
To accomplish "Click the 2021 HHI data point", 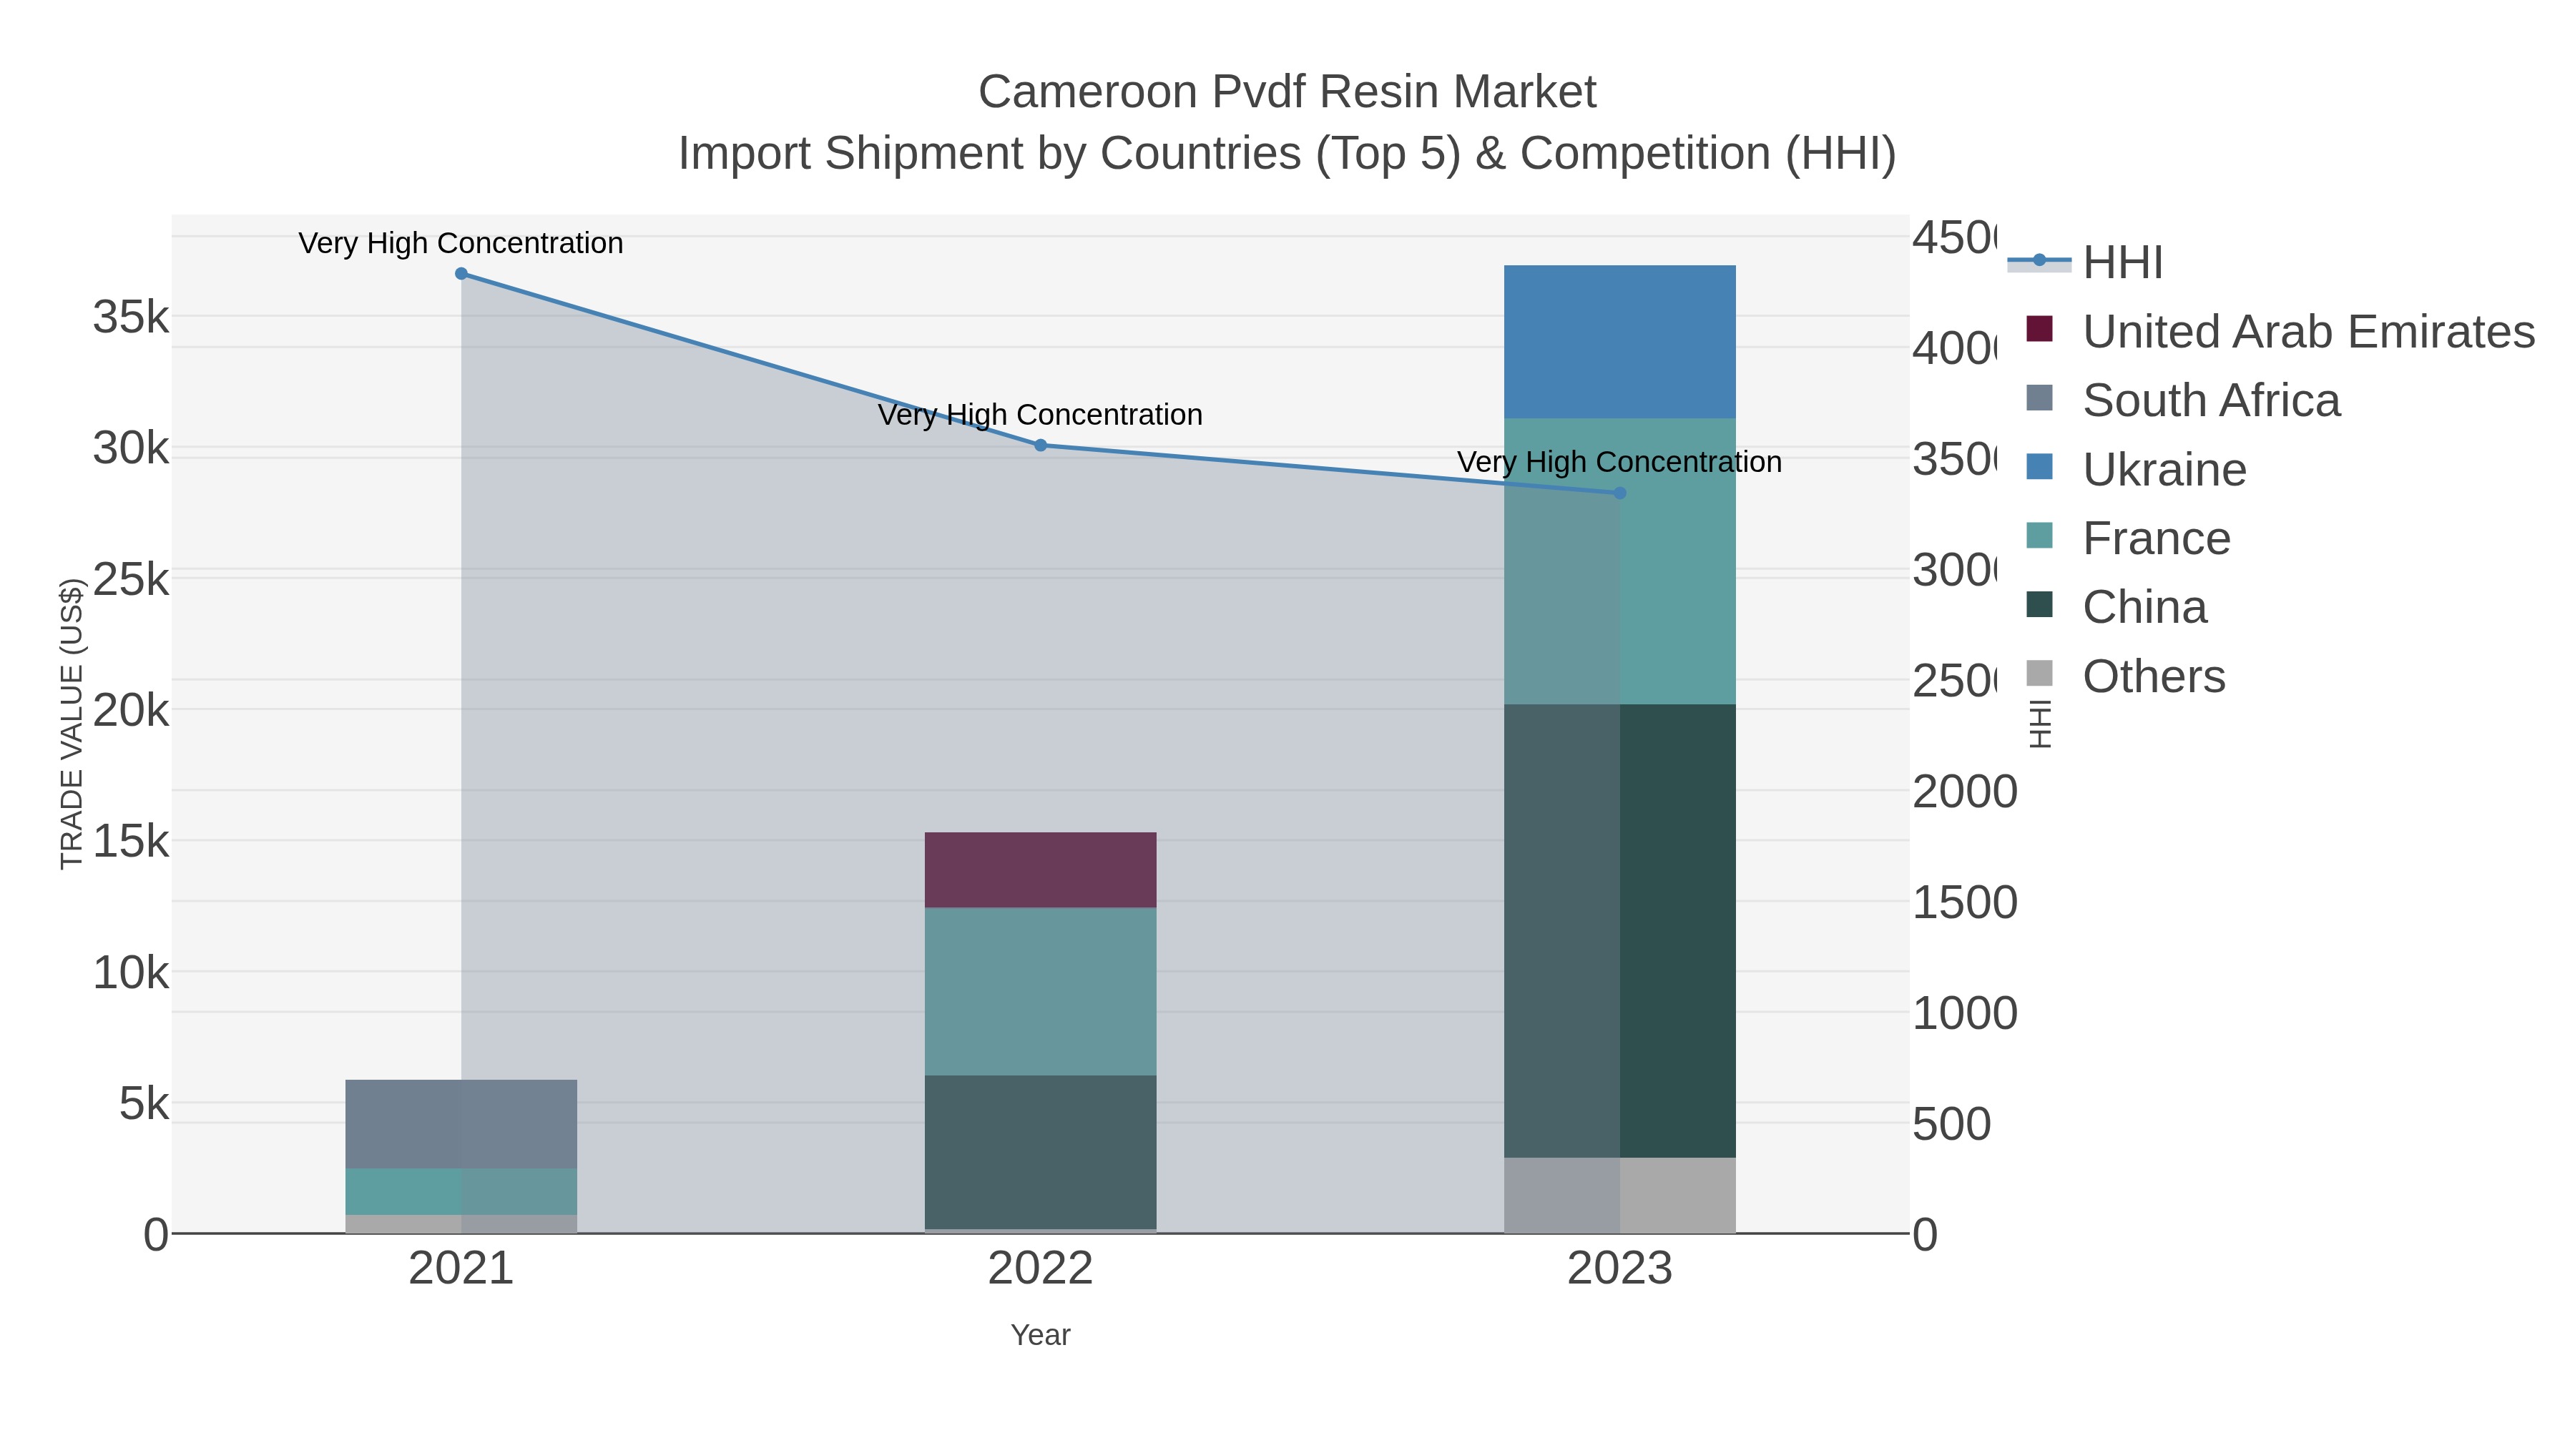I will click(461, 274).
